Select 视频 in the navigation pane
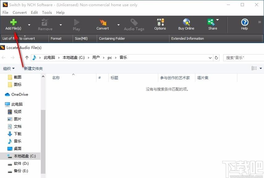The height and width of the screenshot is (178, 264). (x=15, y=111)
